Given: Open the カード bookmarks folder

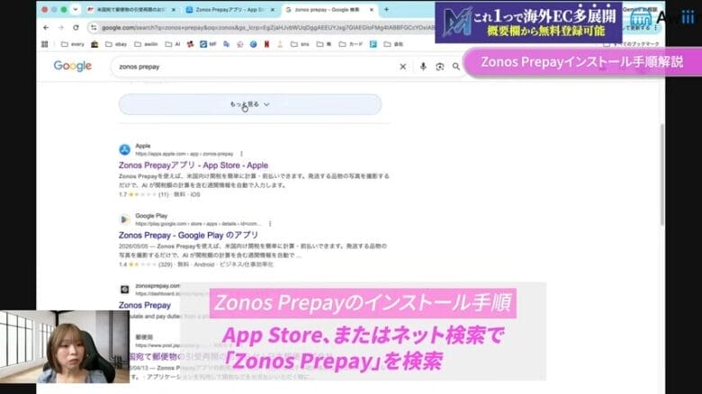Looking at the screenshot, I should pos(351,44).
